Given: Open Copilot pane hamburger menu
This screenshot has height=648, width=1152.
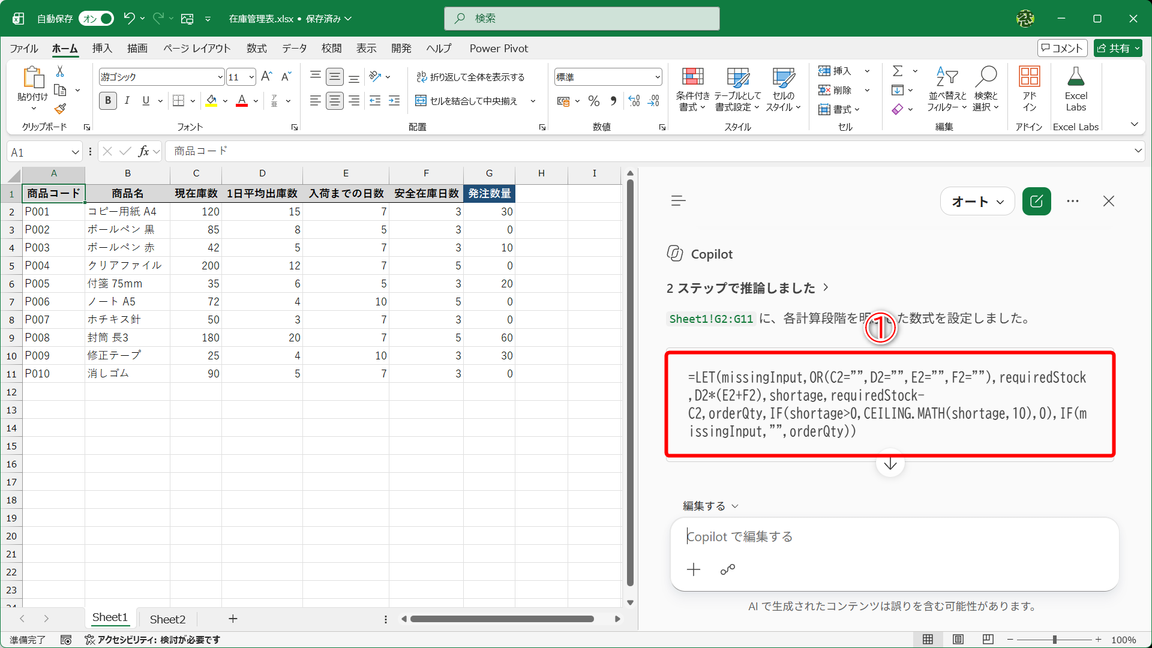Looking at the screenshot, I should click(678, 201).
